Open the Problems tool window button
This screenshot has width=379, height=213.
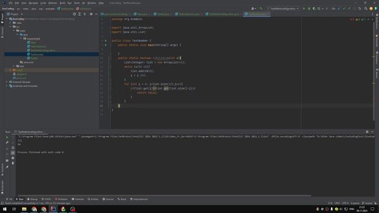(62, 199)
